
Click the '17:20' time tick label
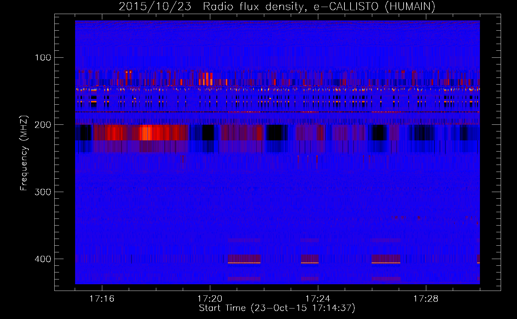[x=210, y=299]
